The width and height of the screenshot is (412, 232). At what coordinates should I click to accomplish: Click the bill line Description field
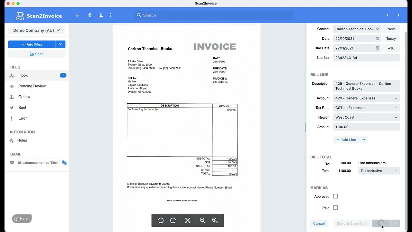pos(367,86)
